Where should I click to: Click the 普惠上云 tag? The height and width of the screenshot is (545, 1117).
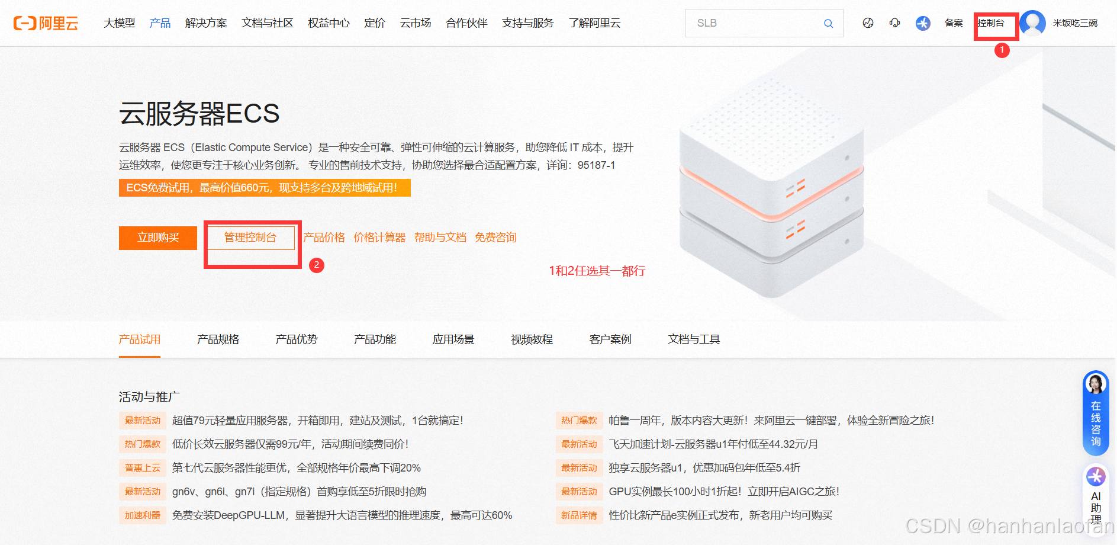point(143,468)
